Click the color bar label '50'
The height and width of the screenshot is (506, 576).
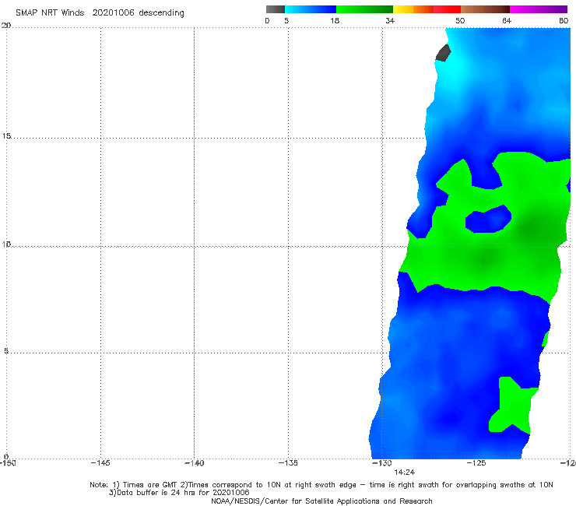point(460,20)
